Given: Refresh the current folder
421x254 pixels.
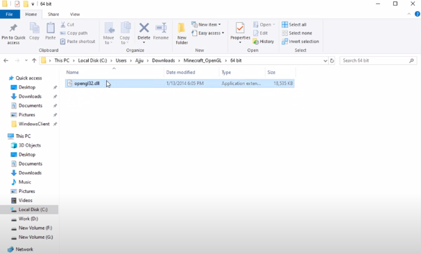Looking at the screenshot, I should pos(332,61).
